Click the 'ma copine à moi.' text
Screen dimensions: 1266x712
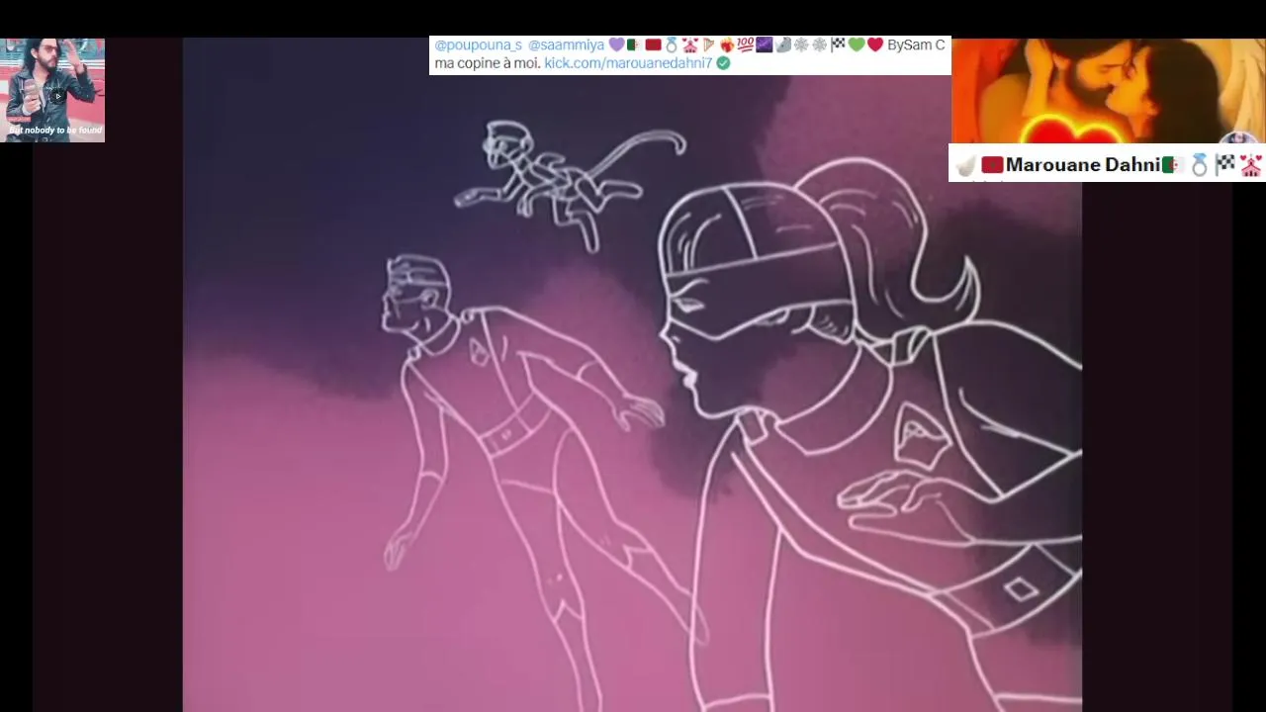coord(488,63)
